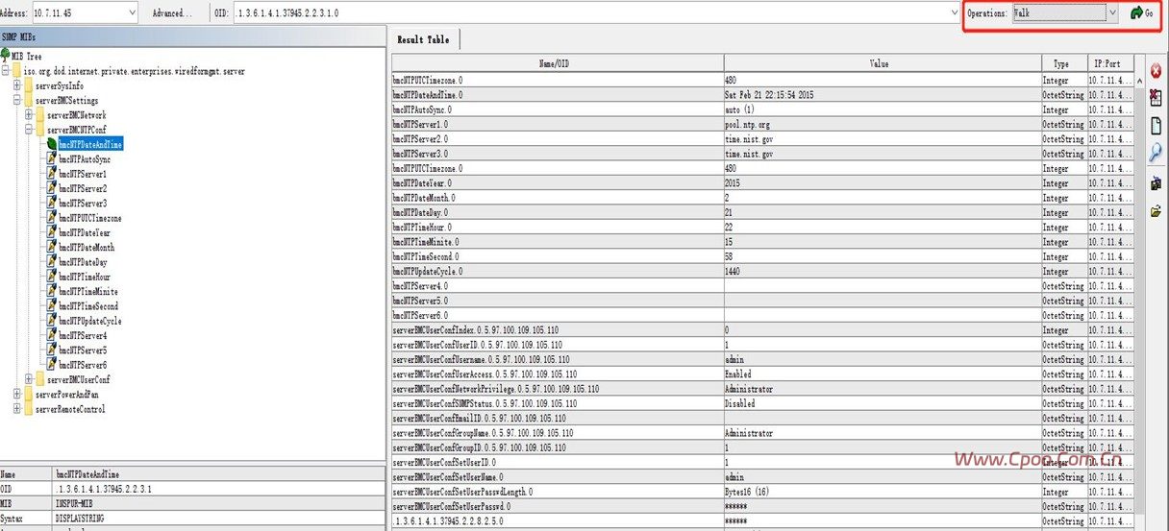Viewport: 1169px width, 531px height.
Task: Collapse the serverBMCSettings tree node
Action: pyautogui.click(x=17, y=101)
